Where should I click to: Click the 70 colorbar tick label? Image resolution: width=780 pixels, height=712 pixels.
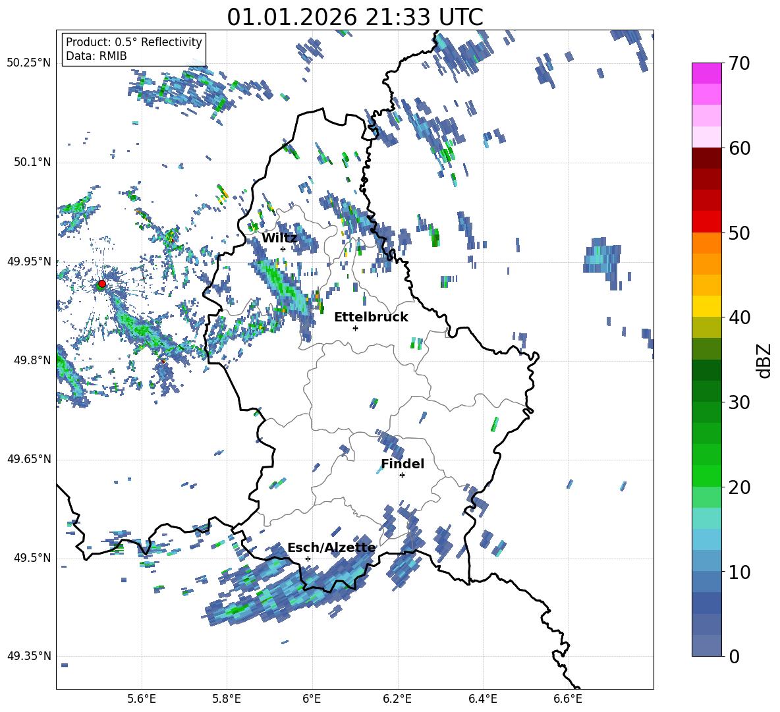coord(739,63)
